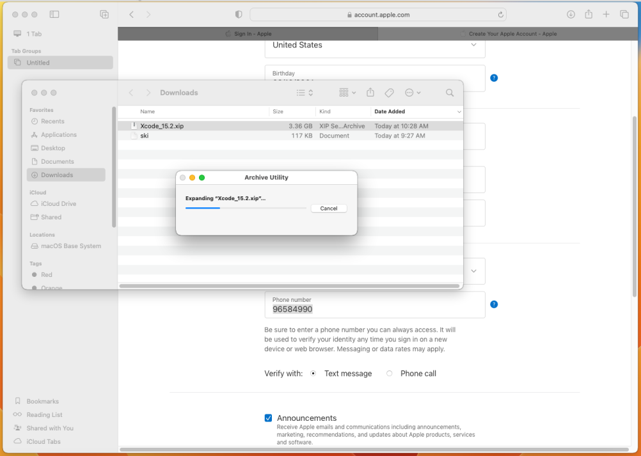Sort by the Name column header

click(x=193, y=111)
